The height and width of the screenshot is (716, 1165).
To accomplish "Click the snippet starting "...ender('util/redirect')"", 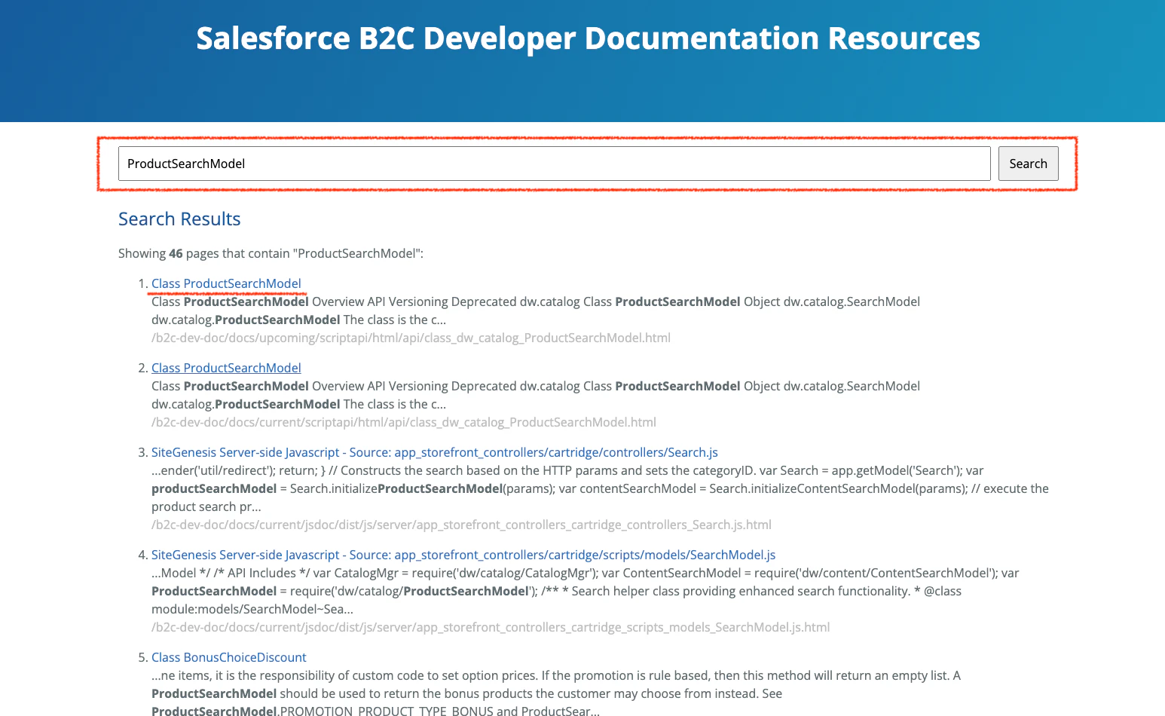I will [600, 488].
